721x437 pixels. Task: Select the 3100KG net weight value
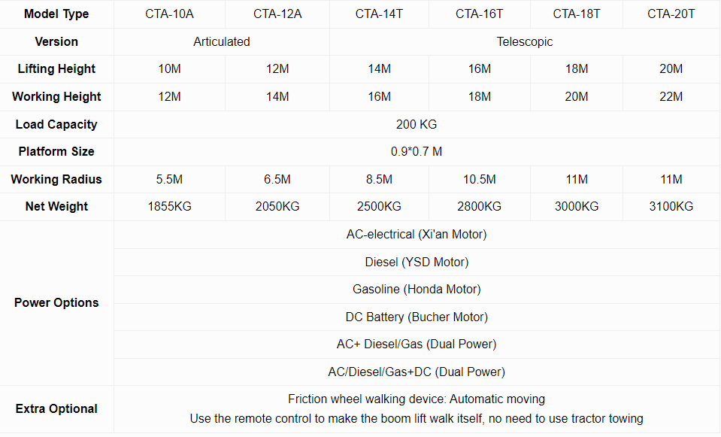pos(671,206)
